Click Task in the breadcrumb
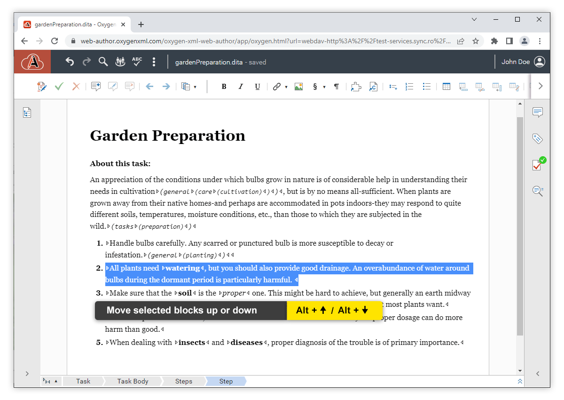564x400 pixels. click(83, 381)
